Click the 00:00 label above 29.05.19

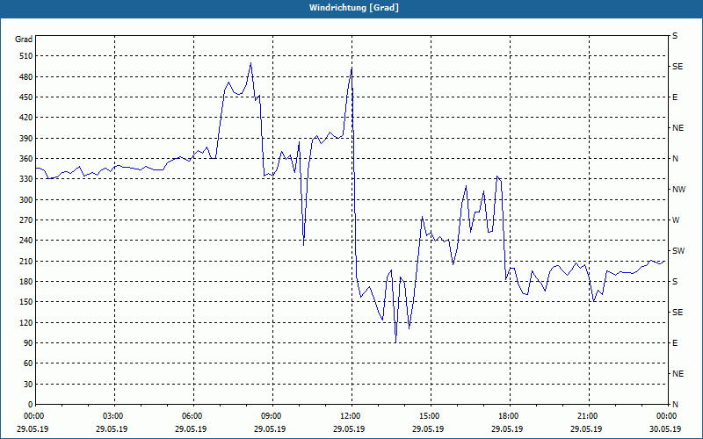[33, 416]
